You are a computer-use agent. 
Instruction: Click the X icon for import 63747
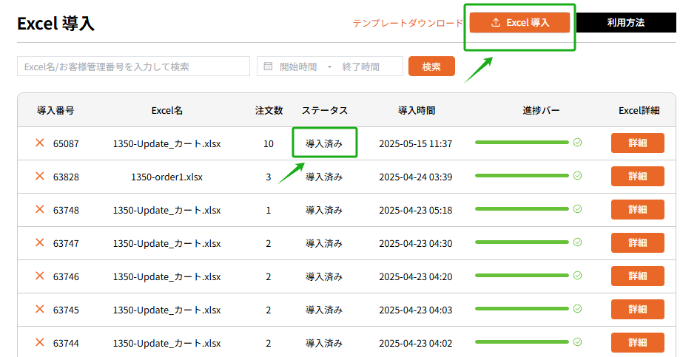tap(39, 242)
